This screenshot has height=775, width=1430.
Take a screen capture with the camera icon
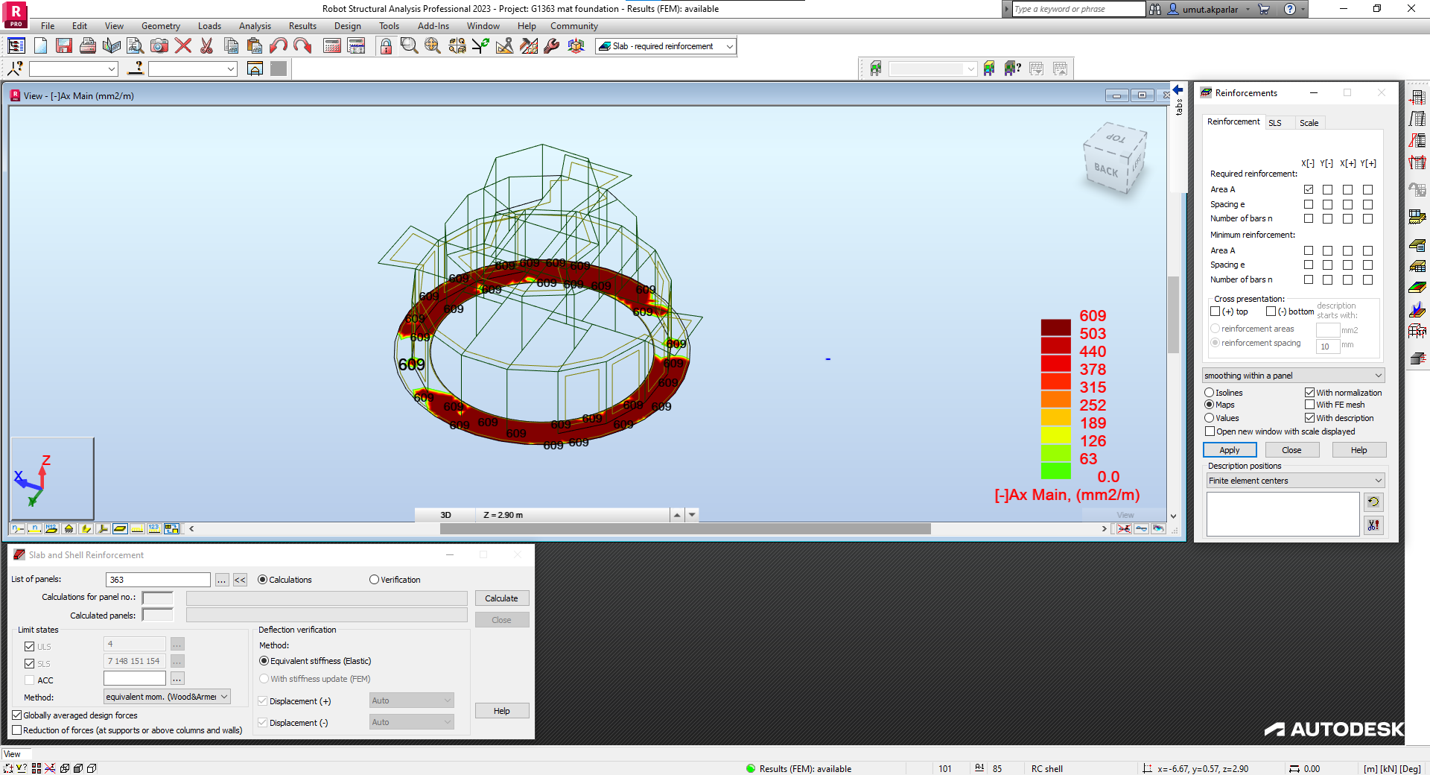[x=159, y=45]
